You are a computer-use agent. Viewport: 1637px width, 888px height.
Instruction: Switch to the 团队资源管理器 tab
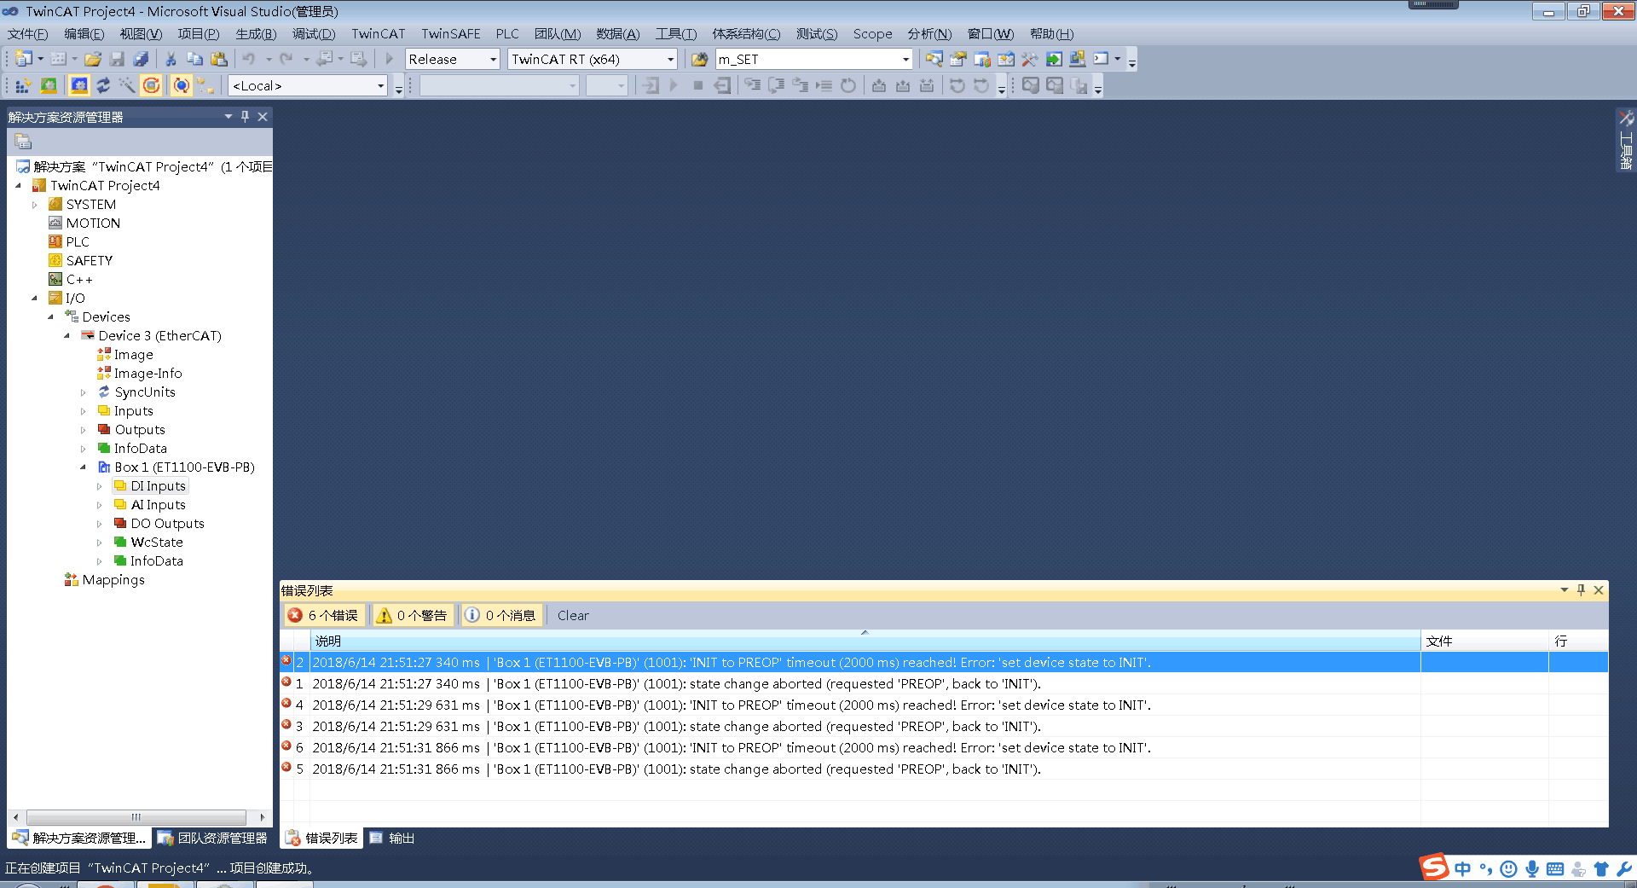212,839
